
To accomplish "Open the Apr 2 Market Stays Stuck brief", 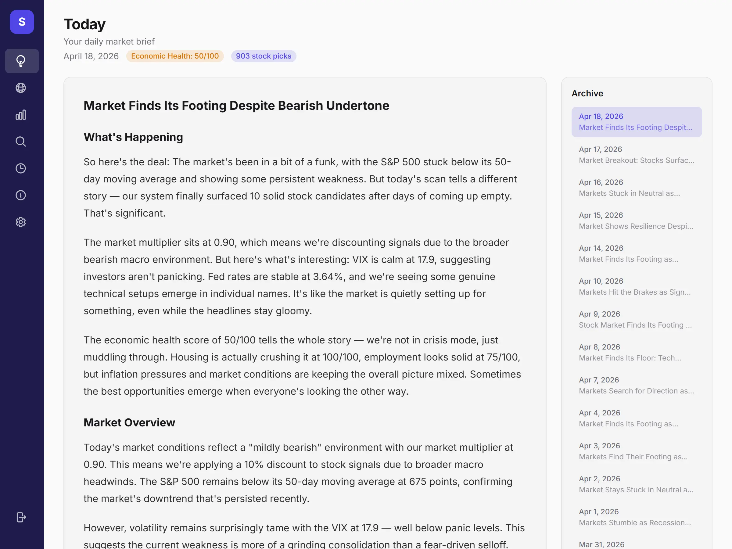I will 636,484.
